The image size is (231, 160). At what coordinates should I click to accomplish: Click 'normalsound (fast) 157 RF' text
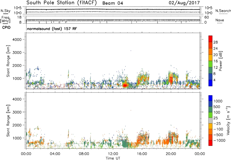click(x=52, y=29)
